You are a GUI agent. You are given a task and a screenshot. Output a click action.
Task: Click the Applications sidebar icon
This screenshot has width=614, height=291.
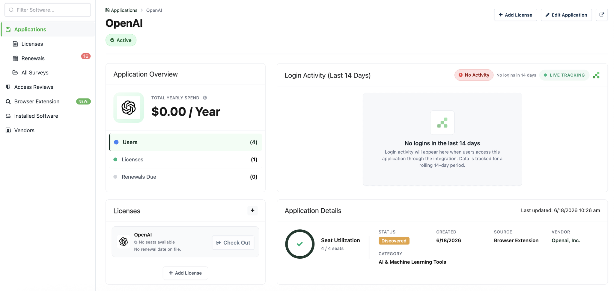pyautogui.click(x=8, y=29)
